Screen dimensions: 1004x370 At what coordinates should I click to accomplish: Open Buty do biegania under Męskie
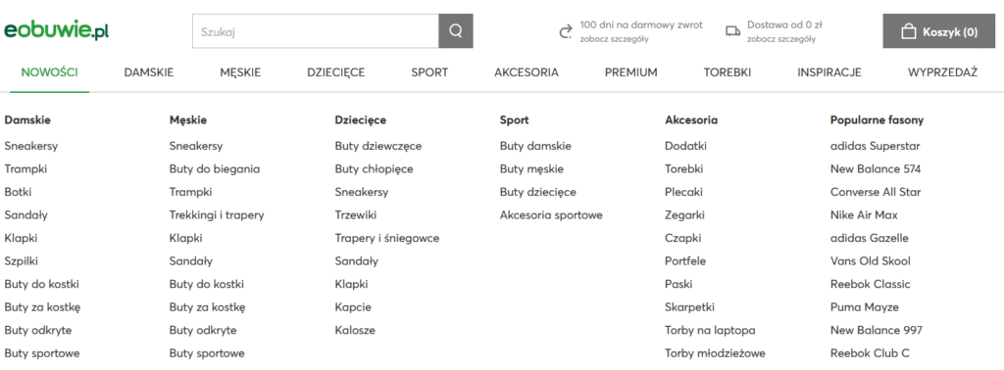pyautogui.click(x=215, y=169)
